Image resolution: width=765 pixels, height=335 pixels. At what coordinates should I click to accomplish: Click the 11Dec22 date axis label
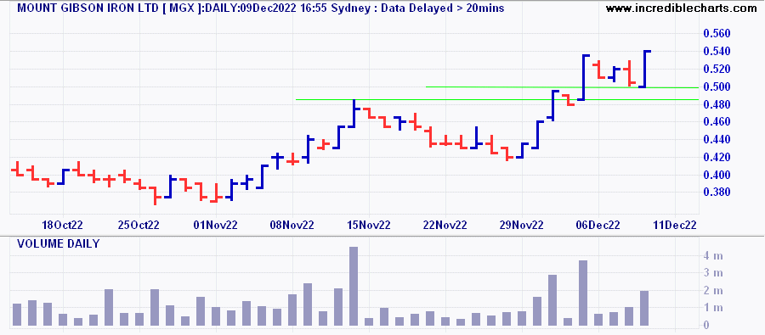675,225
